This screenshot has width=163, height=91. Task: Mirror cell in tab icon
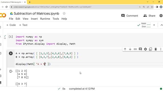151,49
